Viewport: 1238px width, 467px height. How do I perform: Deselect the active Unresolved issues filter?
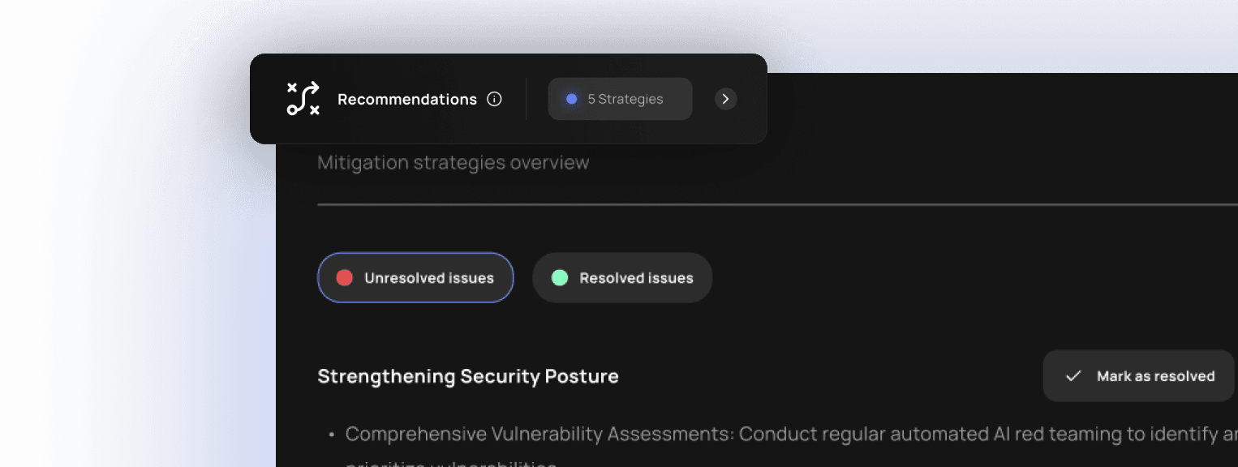point(415,277)
